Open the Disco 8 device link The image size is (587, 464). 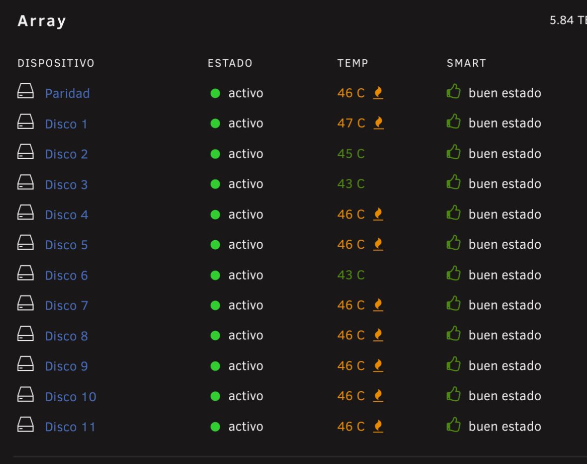(x=66, y=336)
